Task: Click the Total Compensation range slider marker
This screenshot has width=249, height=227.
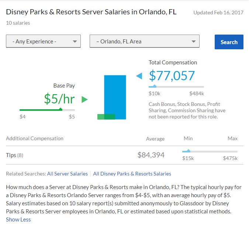Action: [154, 86]
